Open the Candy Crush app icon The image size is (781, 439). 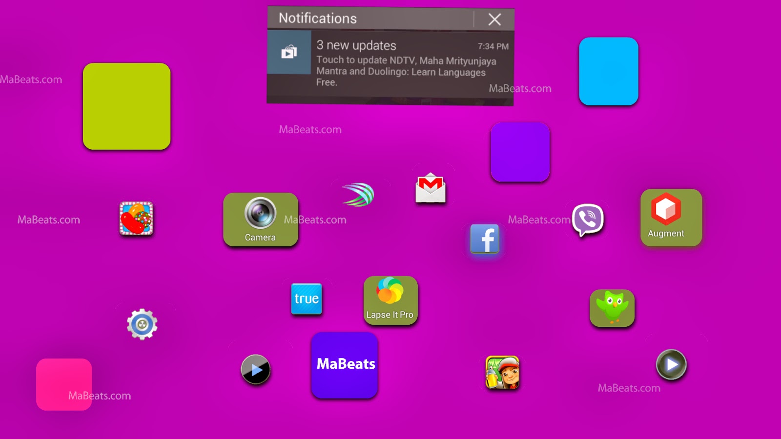pos(136,219)
